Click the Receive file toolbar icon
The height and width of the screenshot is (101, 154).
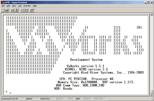click(26, 10)
